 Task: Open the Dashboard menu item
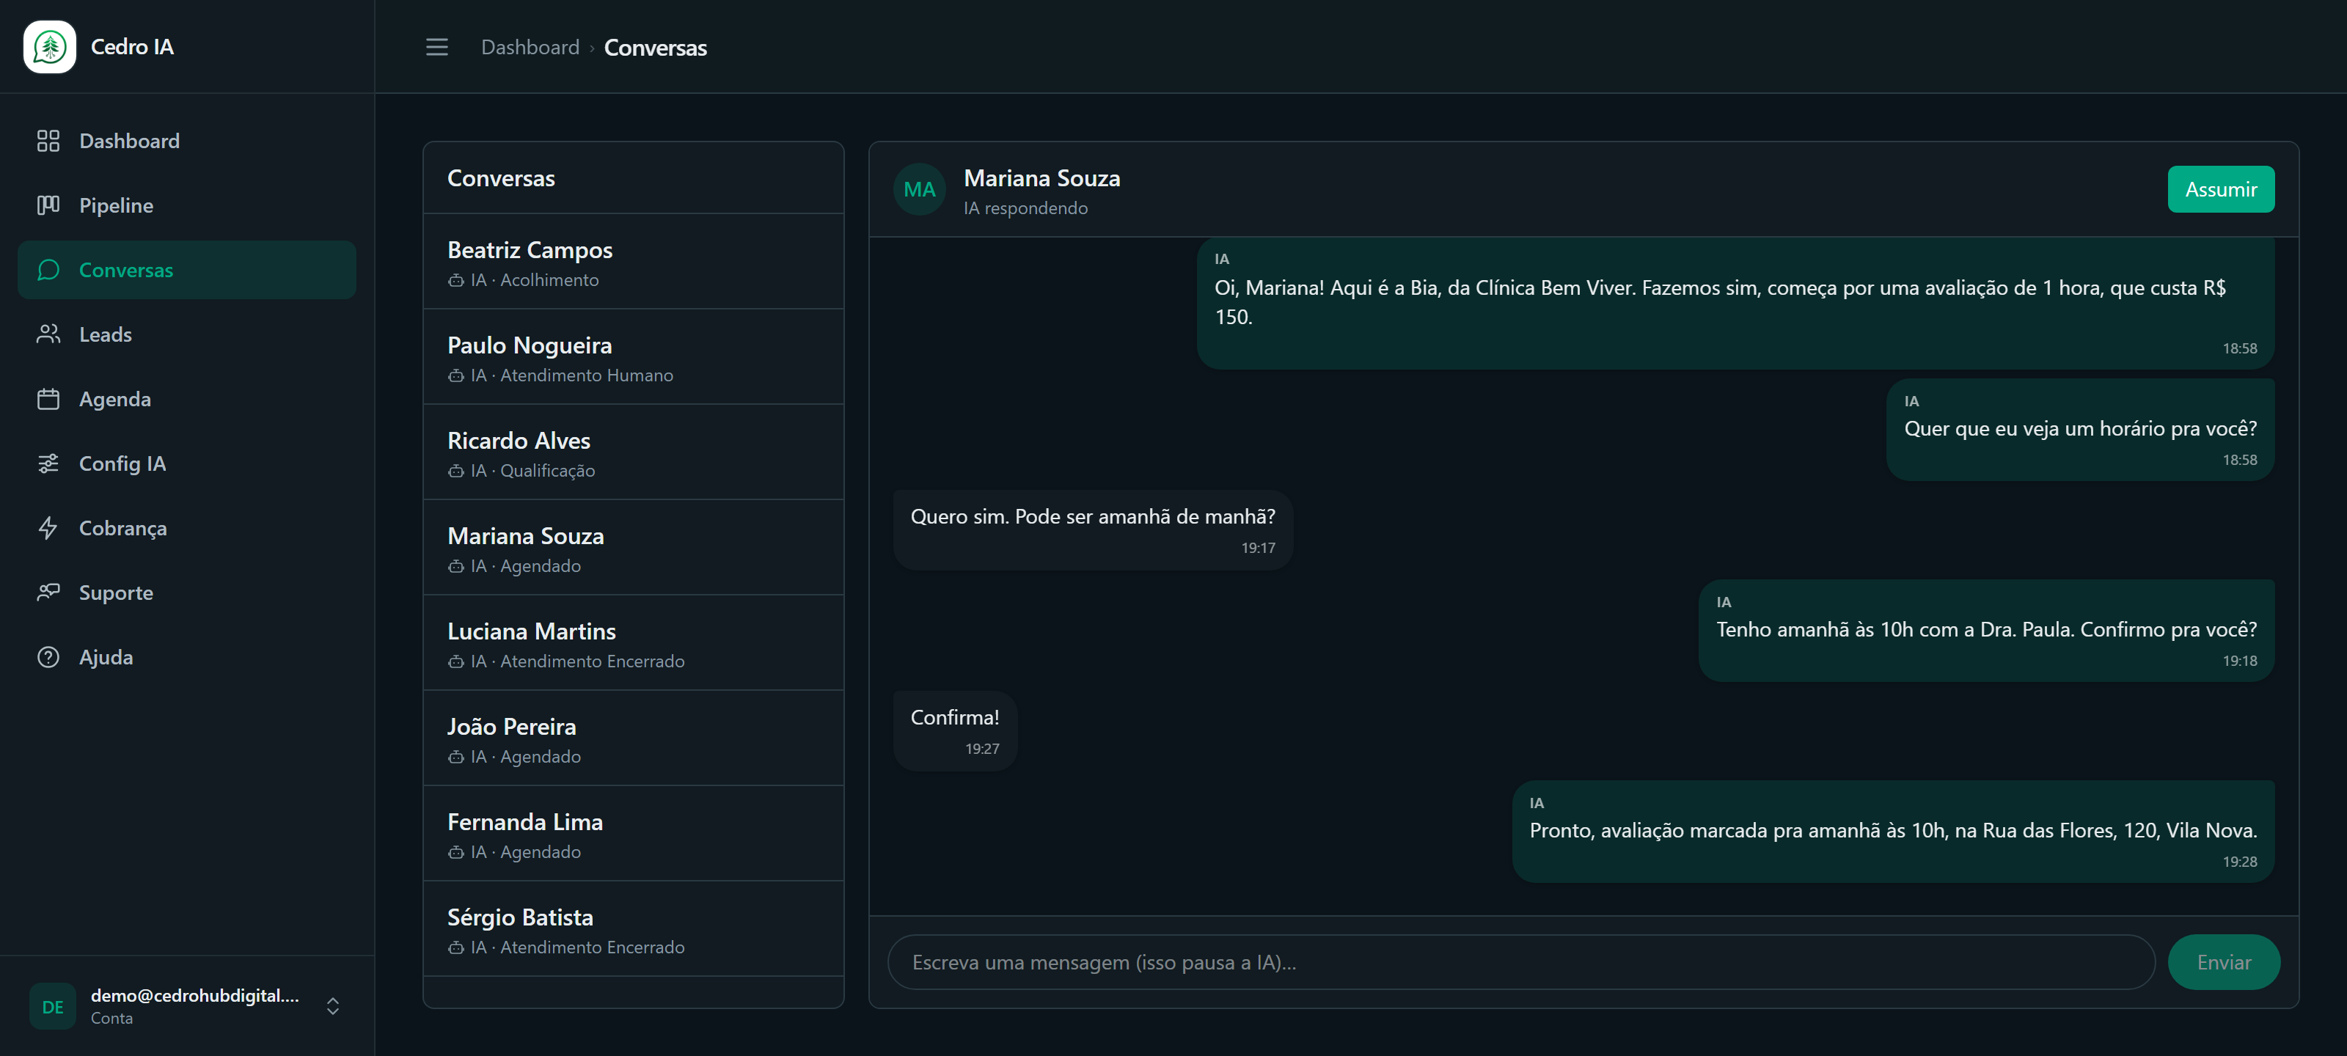pyautogui.click(x=187, y=140)
